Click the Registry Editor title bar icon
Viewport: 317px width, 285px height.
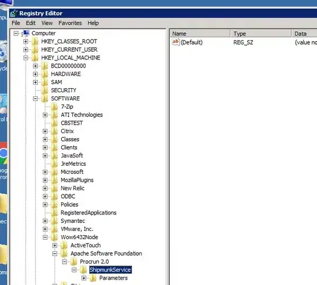14,14
